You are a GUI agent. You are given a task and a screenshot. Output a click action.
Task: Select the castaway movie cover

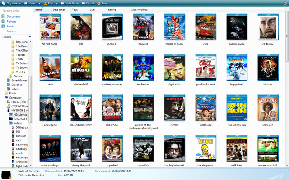[x=268, y=27]
